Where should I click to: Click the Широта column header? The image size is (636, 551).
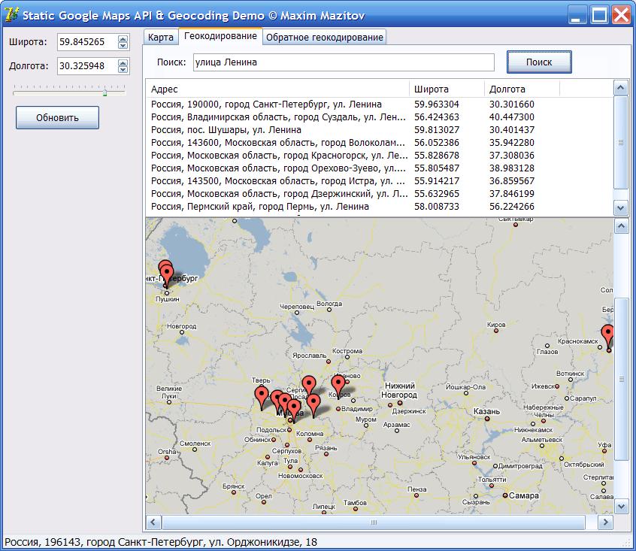[447, 89]
